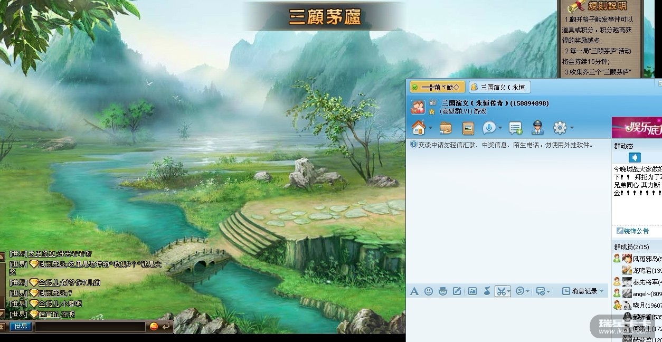This screenshot has height=342, width=662.
Task: Click the QQ group avatar image
Action: tap(418, 107)
